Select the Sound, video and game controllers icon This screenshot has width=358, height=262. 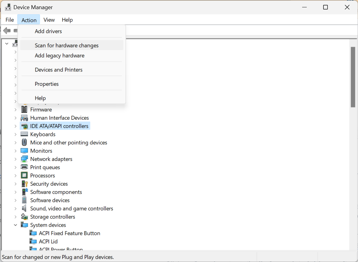24,208
